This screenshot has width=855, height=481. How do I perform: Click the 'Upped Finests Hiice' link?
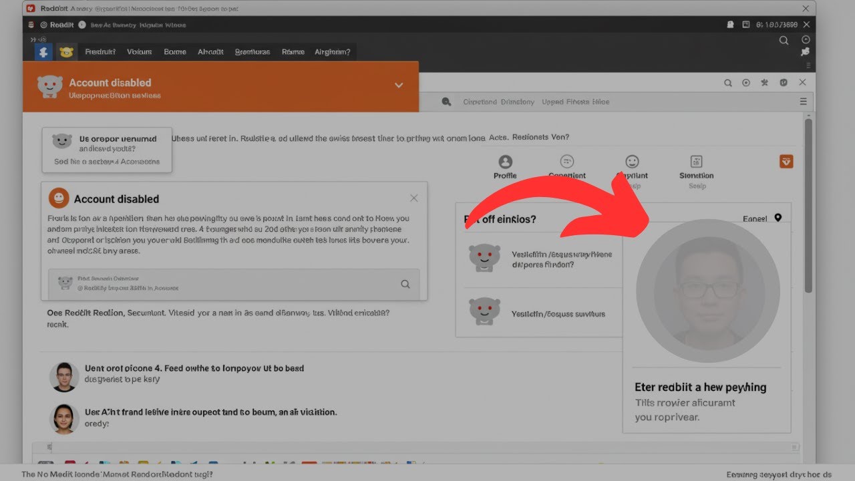[575, 102]
